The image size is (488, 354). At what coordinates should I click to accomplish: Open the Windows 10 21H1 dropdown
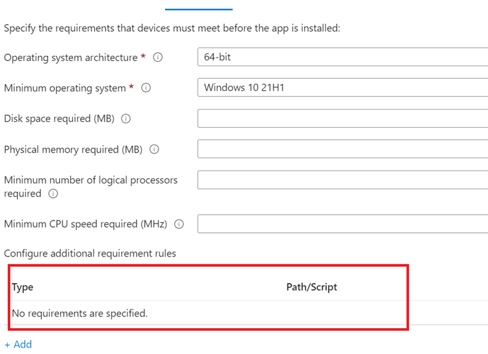click(342, 88)
